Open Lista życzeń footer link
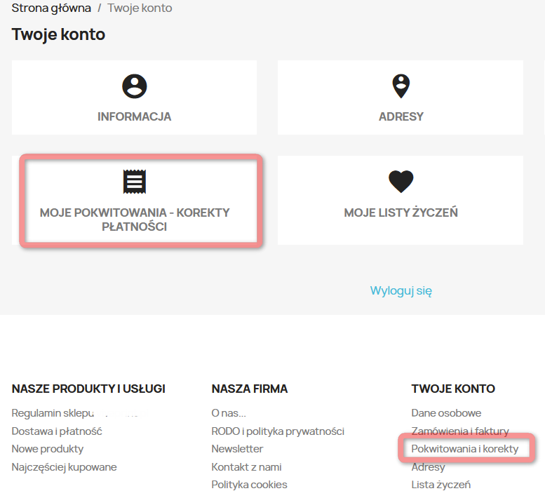The width and height of the screenshot is (545, 491). 440,484
